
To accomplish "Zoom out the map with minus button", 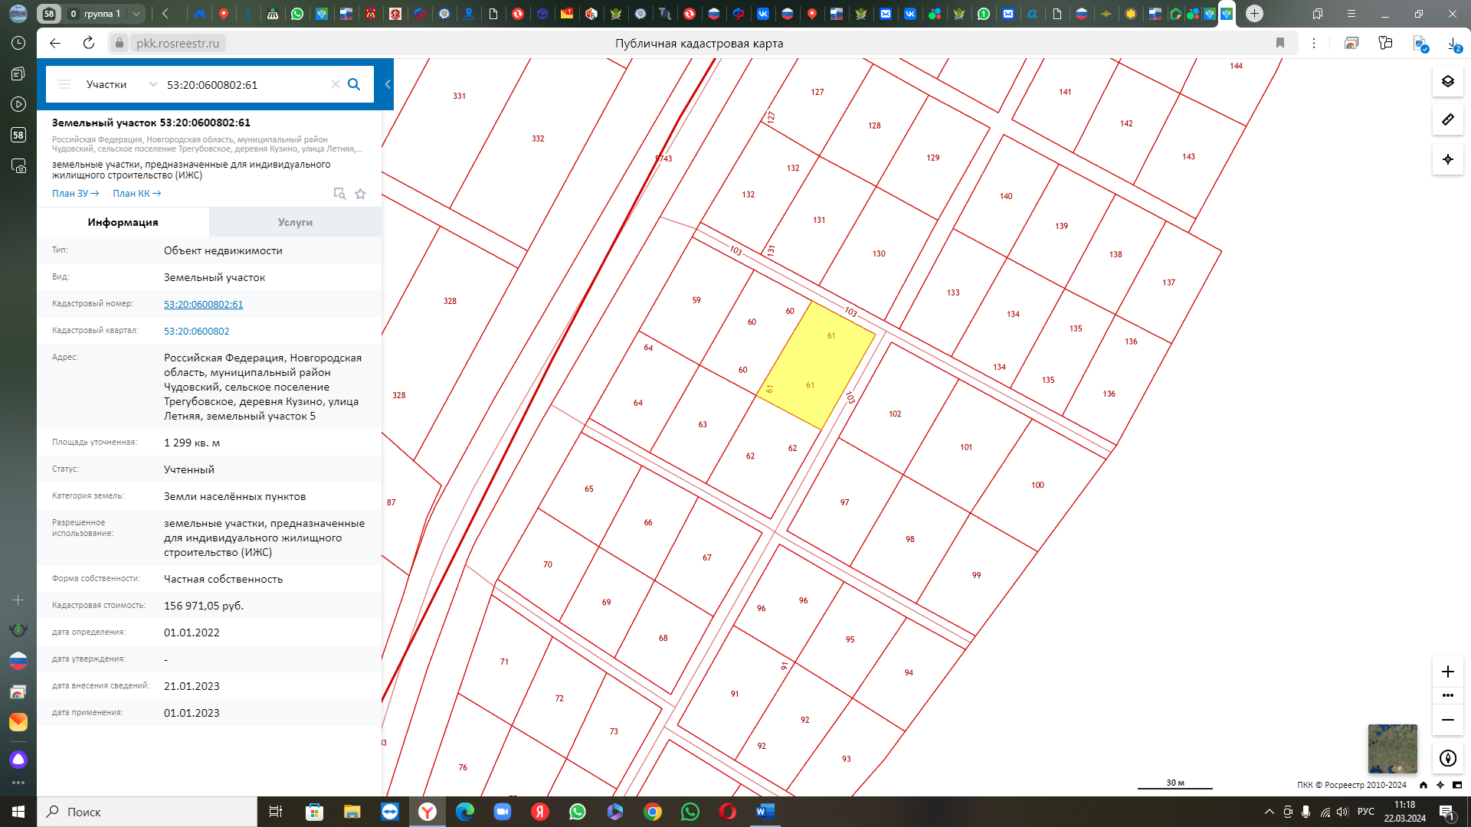I will point(1447,720).
